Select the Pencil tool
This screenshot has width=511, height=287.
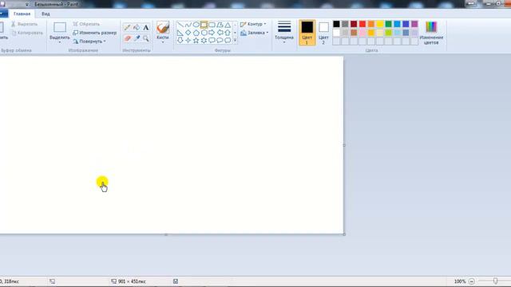pyautogui.click(x=128, y=28)
